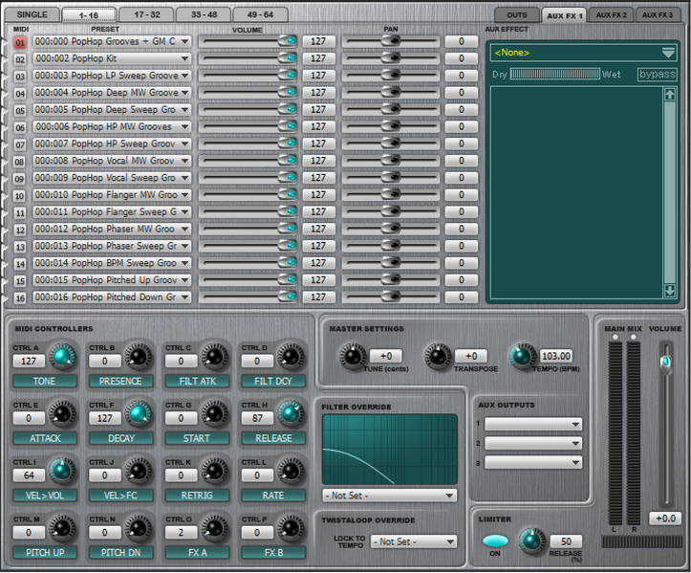Open the Filter Override Not Set dropdown
Screen dimensions: 691x573
[390, 496]
